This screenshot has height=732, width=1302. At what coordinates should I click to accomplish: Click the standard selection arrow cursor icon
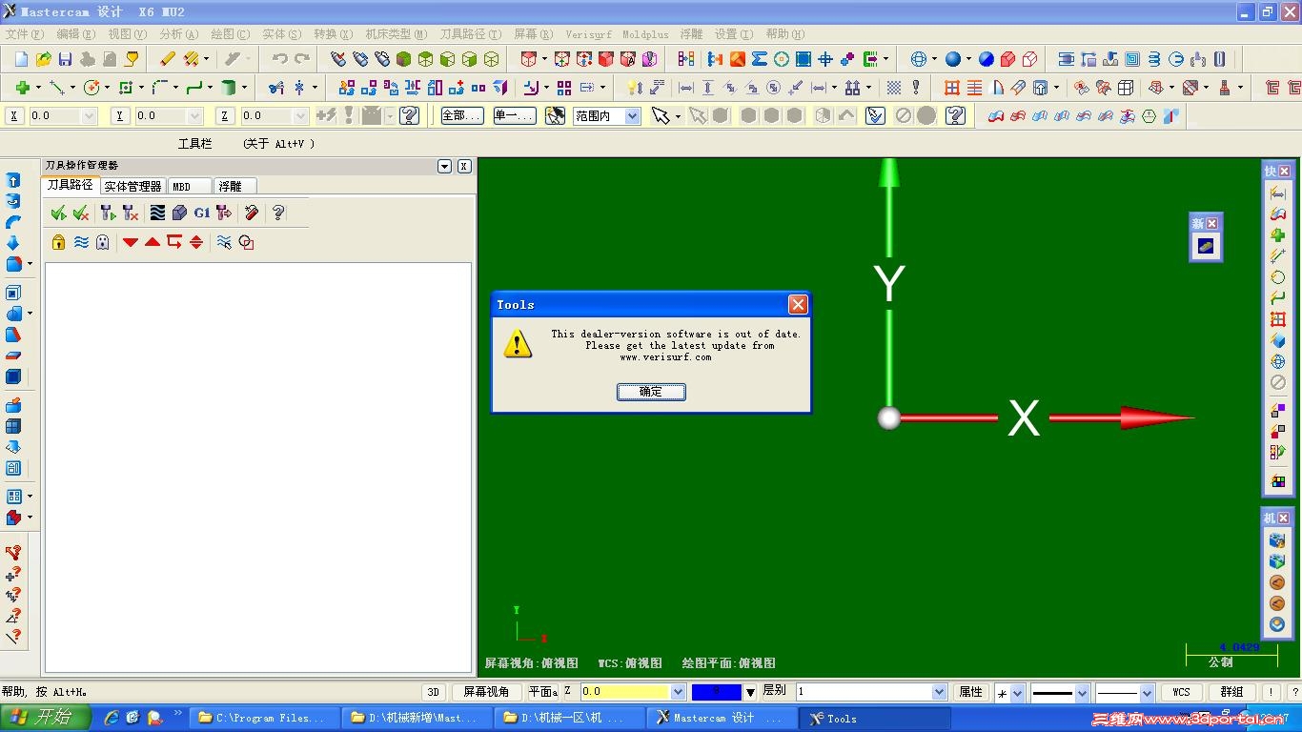point(660,115)
